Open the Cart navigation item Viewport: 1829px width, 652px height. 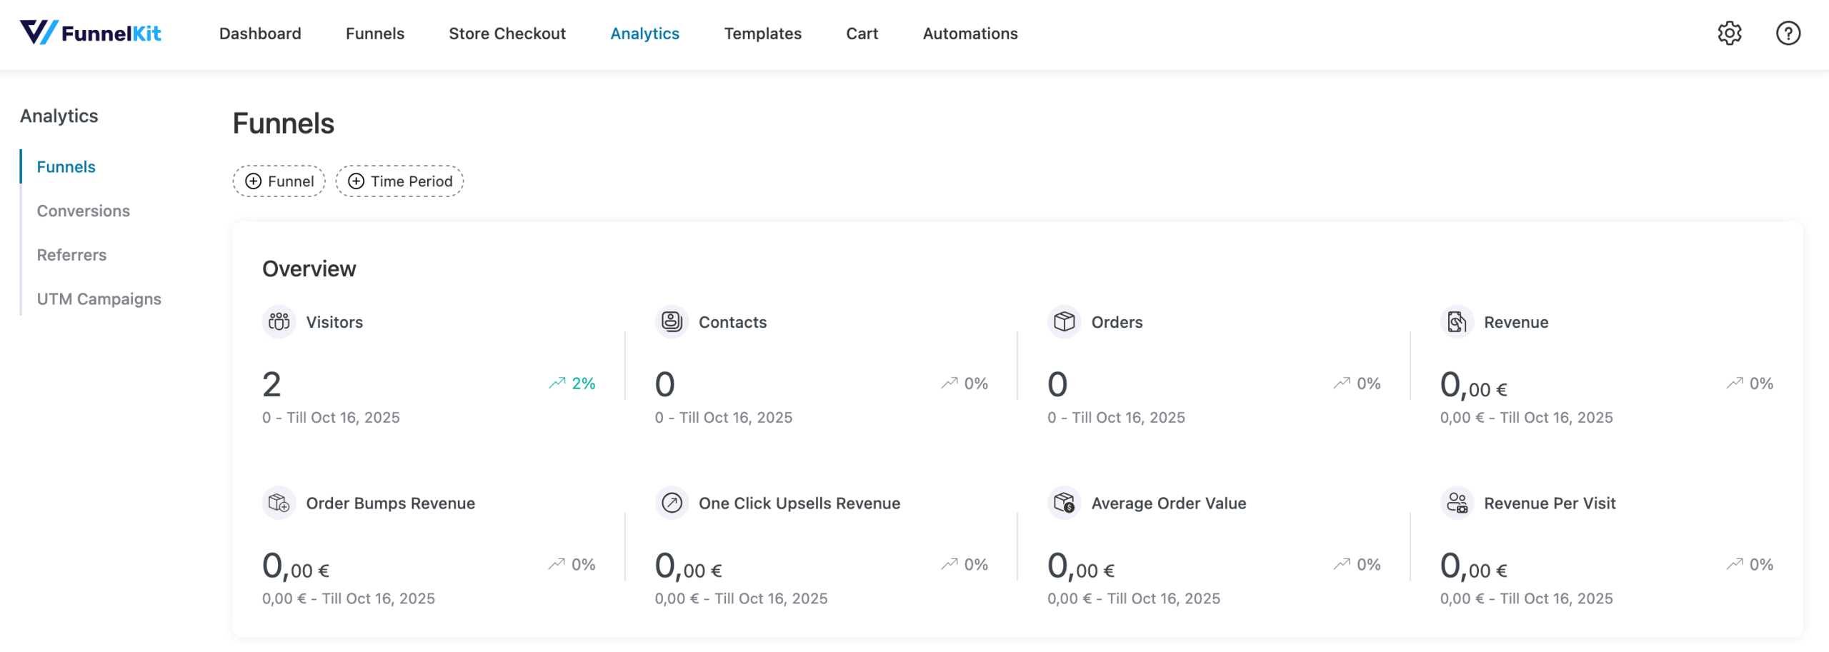(862, 34)
